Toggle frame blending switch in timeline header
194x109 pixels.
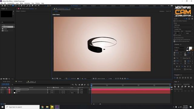click(x=82, y=85)
